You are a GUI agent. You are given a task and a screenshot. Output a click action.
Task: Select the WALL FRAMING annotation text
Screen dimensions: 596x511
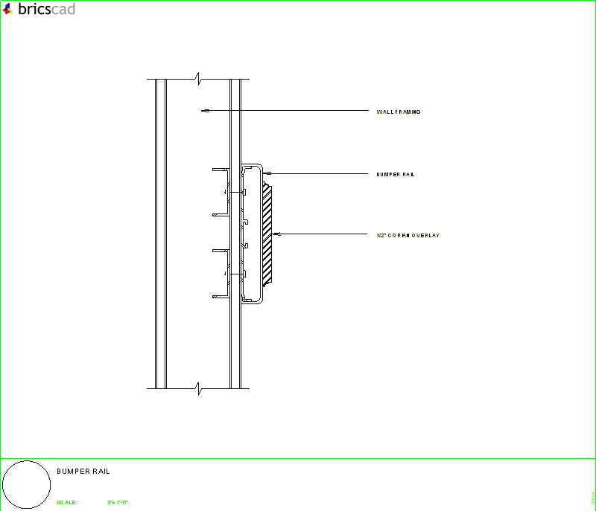click(399, 111)
